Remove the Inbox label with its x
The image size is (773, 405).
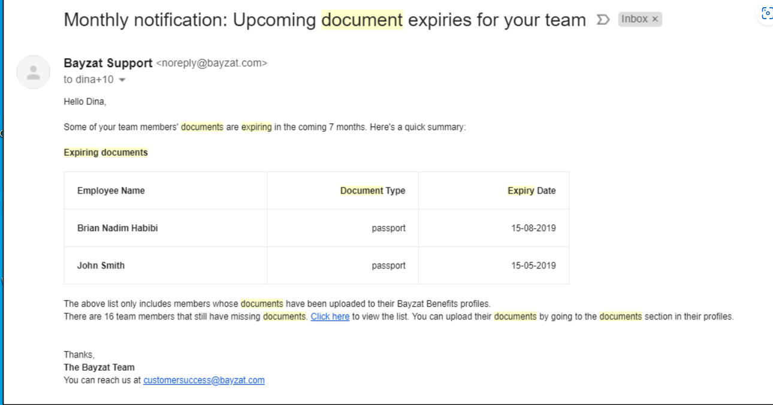655,19
